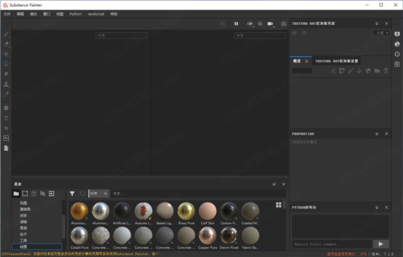Viewport: 403px width, 257px height.
Task: Click the shelf import resources icon
Action: (52, 193)
